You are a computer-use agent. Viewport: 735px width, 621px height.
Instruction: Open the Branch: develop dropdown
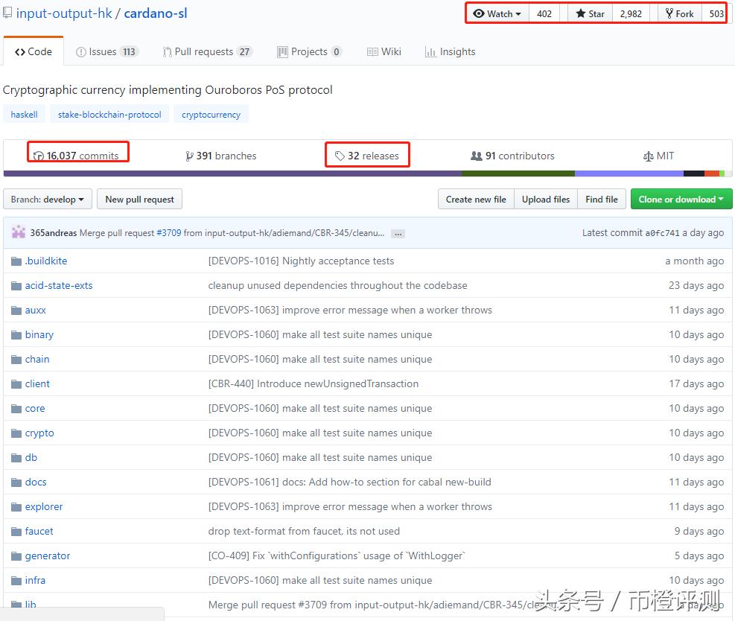[48, 200]
